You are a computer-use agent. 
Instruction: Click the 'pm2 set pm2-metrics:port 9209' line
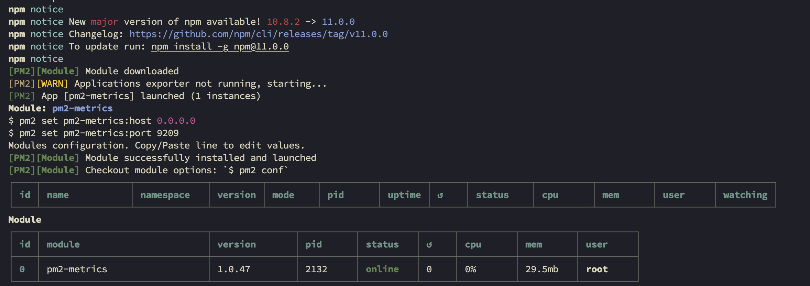(94, 133)
